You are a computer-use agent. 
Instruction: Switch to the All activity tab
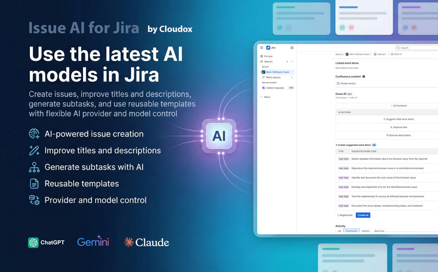click(339, 231)
